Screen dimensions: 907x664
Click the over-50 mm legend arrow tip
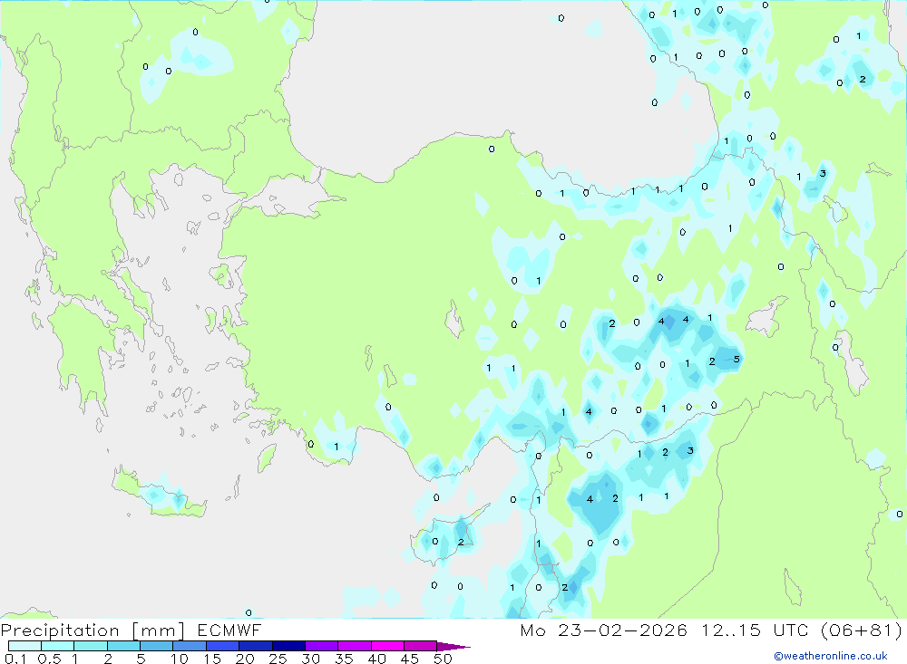(x=454, y=646)
